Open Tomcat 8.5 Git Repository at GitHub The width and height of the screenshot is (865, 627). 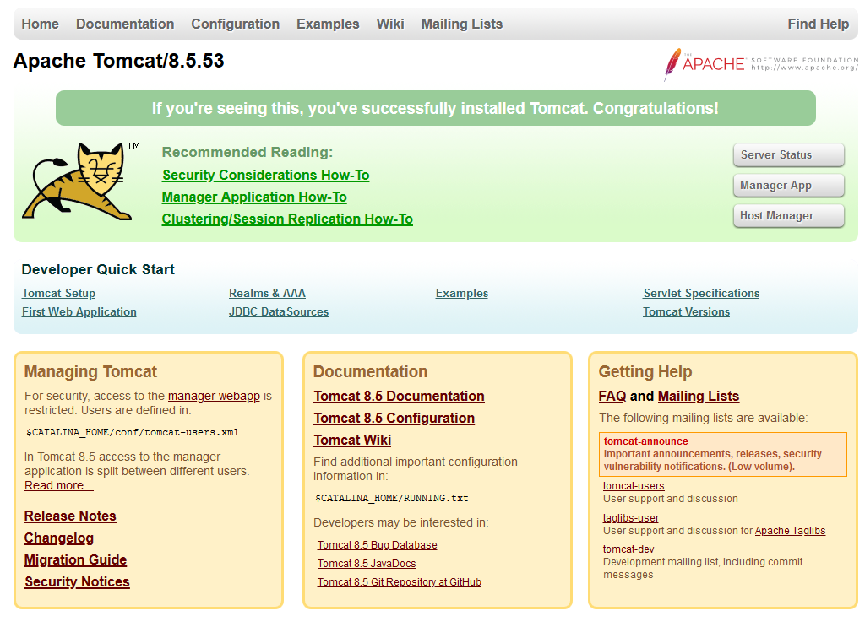click(400, 582)
